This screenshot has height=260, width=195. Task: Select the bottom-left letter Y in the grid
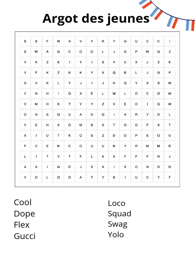tap(25, 177)
